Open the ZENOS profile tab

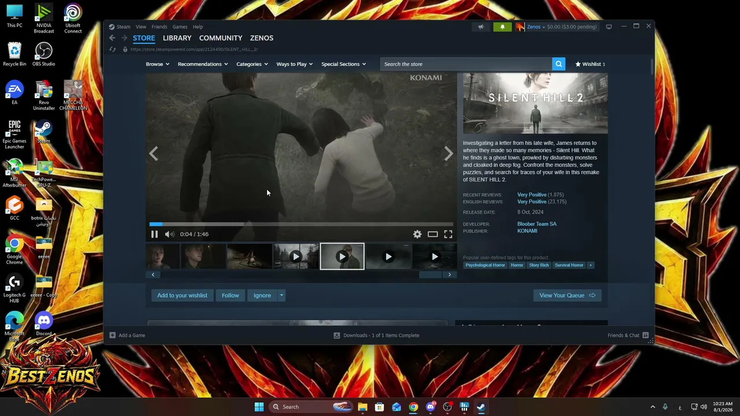pyautogui.click(x=262, y=38)
